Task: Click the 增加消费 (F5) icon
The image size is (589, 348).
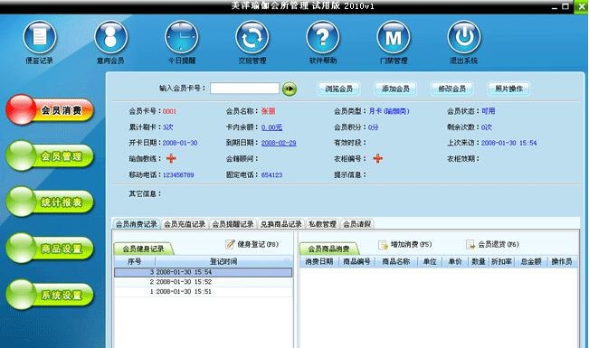Action: pos(383,245)
